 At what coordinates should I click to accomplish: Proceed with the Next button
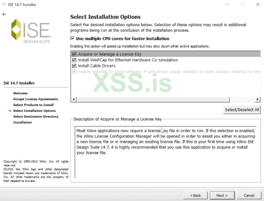[x=222, y=196]
